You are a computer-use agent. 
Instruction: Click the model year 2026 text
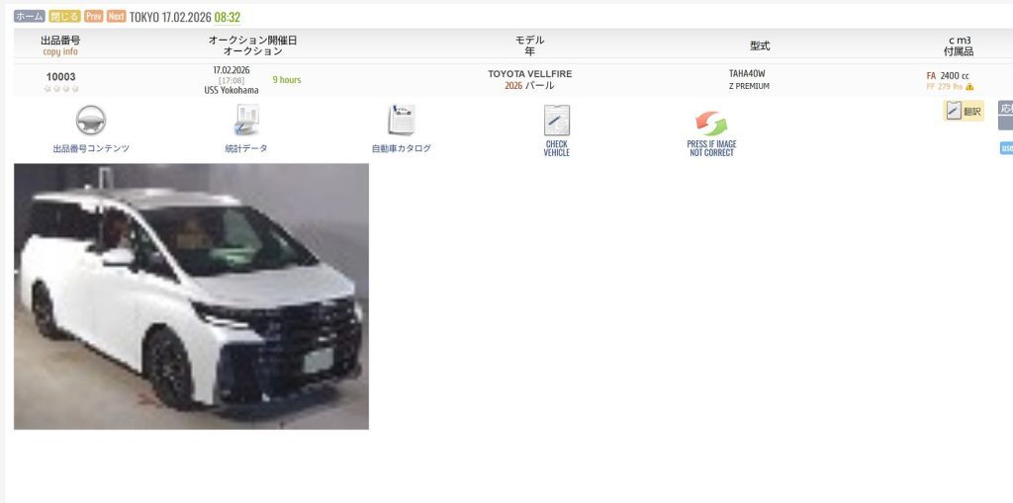513,86
